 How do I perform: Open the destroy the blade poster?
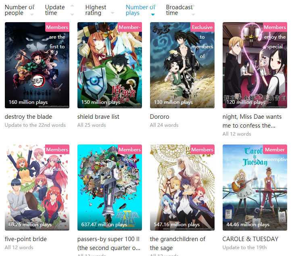[37, 65]
